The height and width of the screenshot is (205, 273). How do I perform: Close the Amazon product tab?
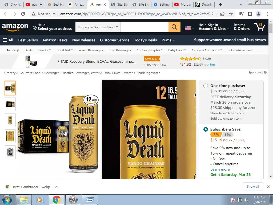[x=105, y=5]
